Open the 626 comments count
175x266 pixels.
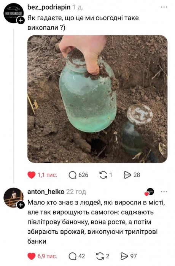point(83,175)
